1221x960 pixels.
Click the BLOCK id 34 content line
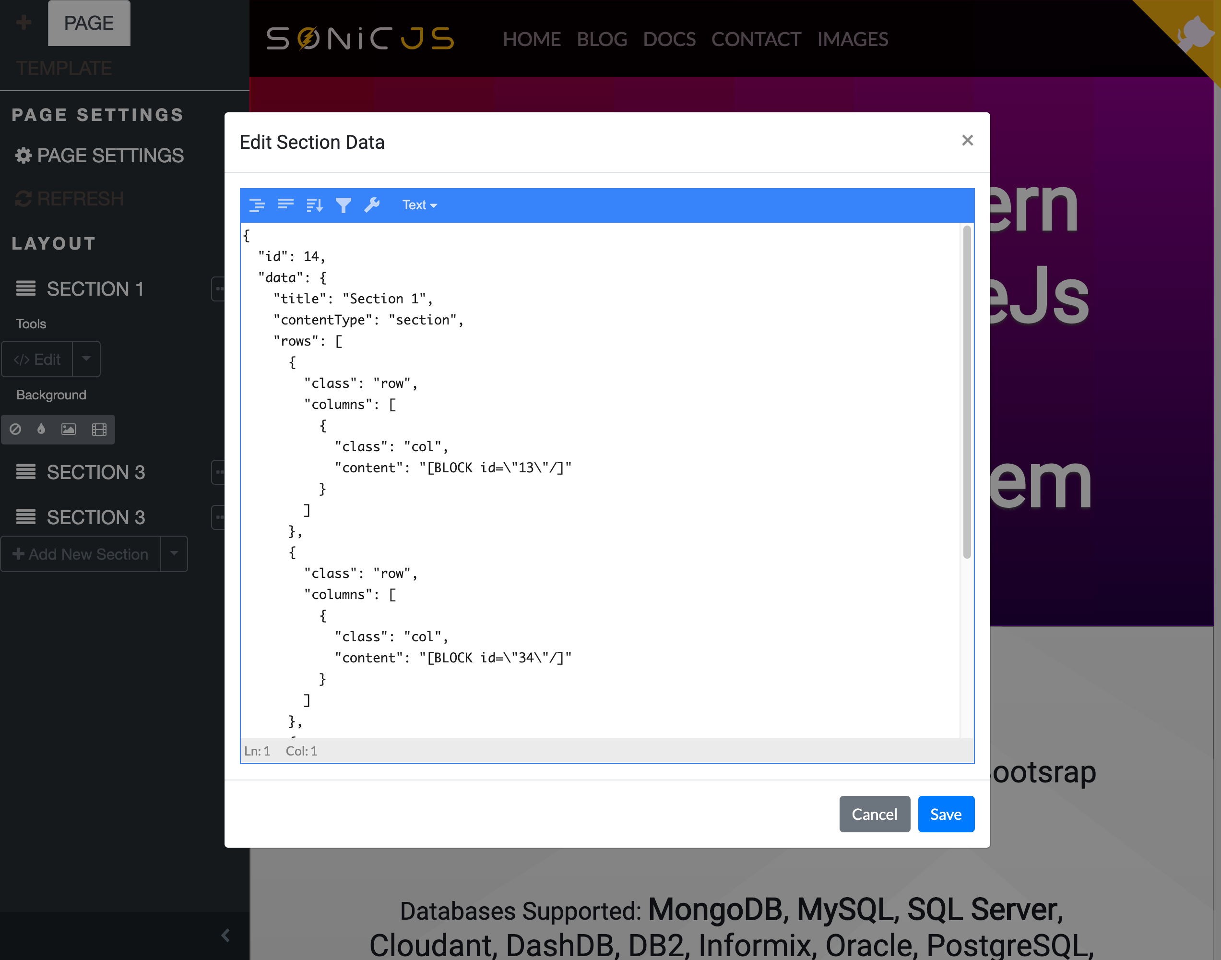coord(453,658)
